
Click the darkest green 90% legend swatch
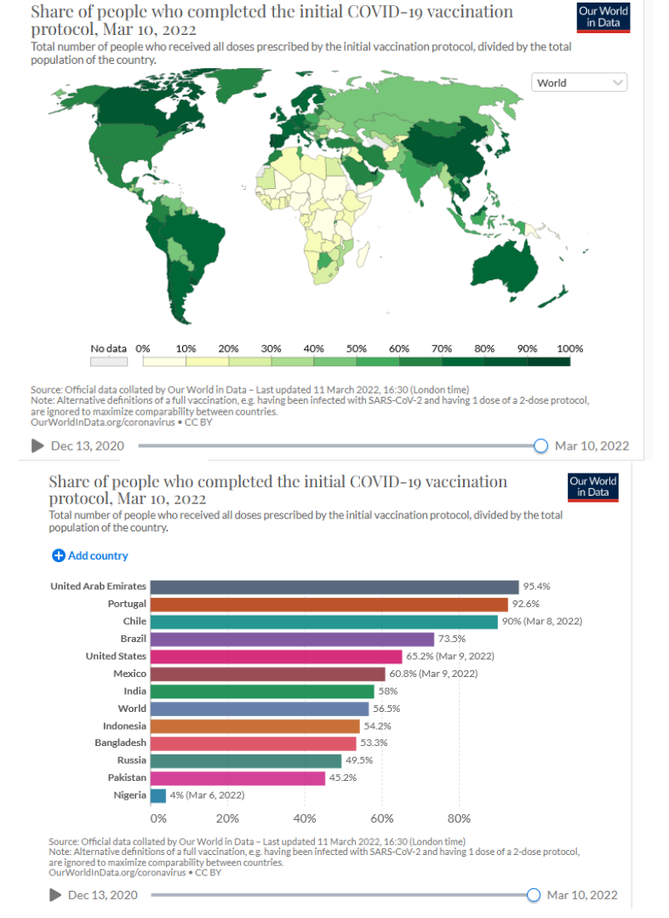click(548, 361)
